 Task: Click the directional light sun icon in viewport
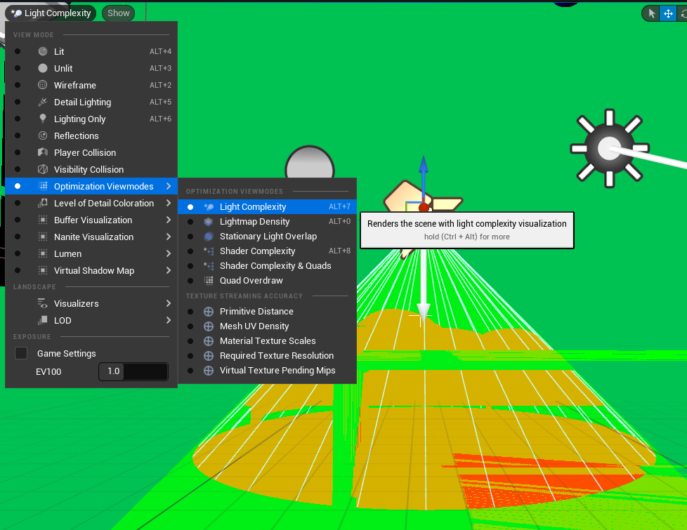610,149
